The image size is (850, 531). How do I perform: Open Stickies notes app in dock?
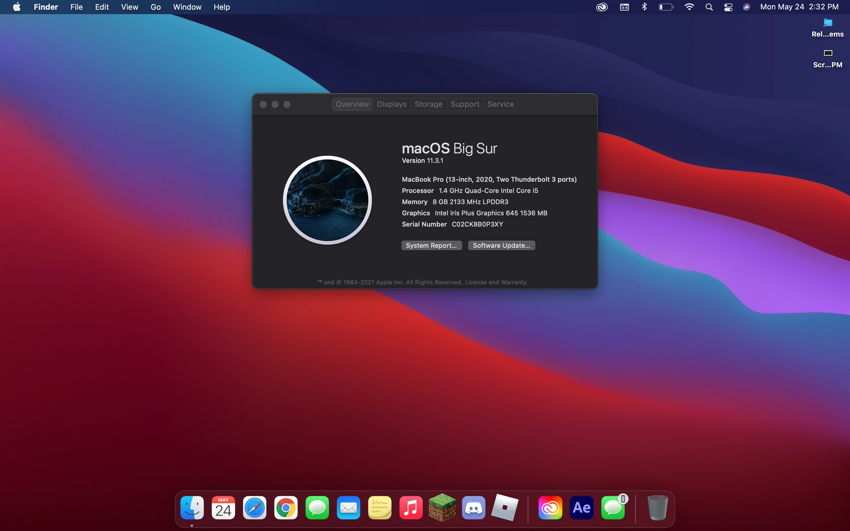[x=380, y=508]
